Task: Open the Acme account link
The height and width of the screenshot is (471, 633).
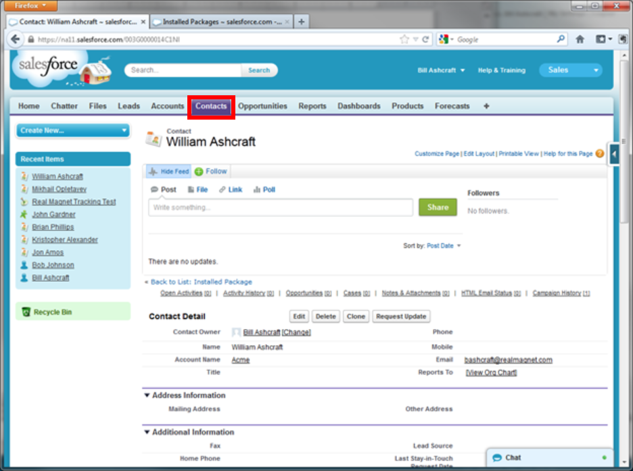Action: [x=241, y=360]
